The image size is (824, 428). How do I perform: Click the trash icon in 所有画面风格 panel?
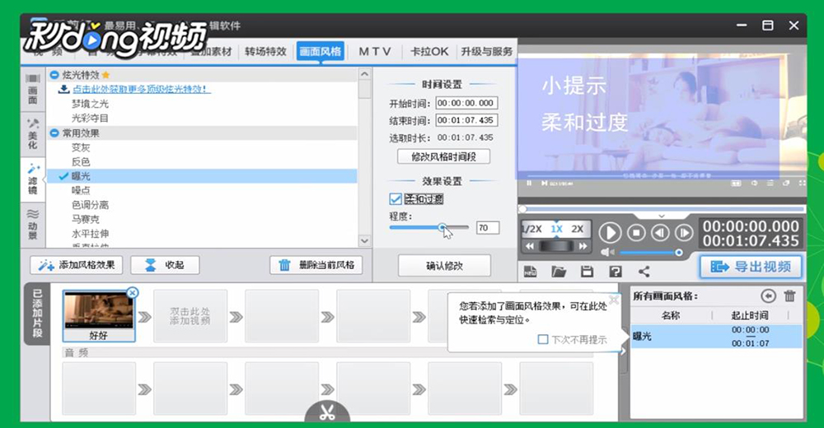(x=790, y=295)
